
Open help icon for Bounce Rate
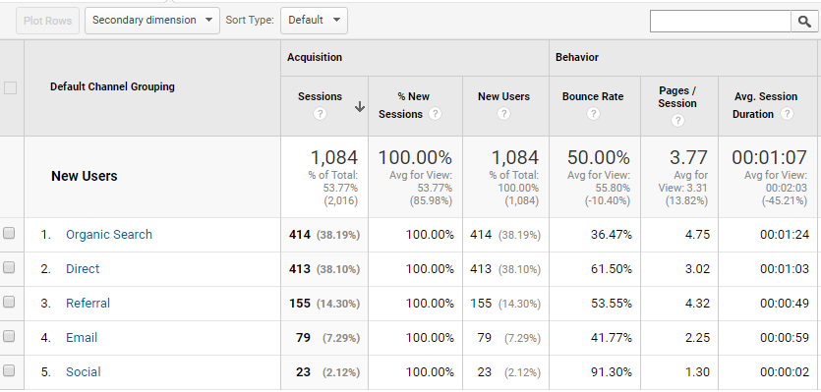(x=593, y=114)
